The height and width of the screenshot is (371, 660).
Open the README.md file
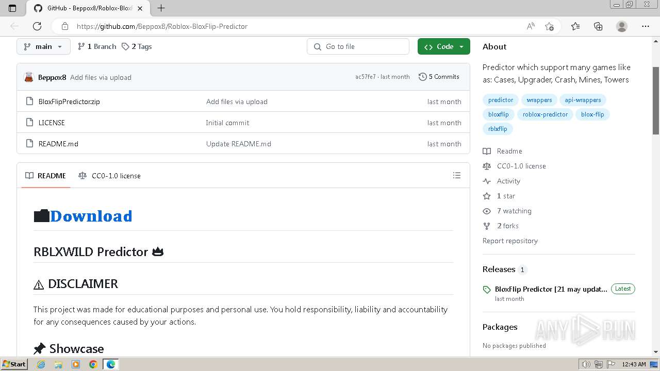coord(58,144)
